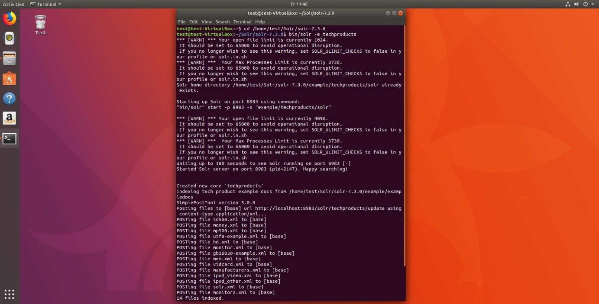599x304 pixels.
Task: Click 'POSTing file monitor.xml' line
Action: 224,248
